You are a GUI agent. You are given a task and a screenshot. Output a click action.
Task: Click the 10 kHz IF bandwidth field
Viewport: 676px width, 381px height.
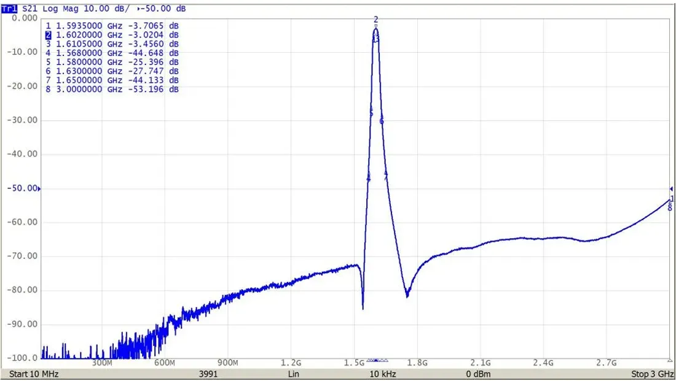(383, 374)
